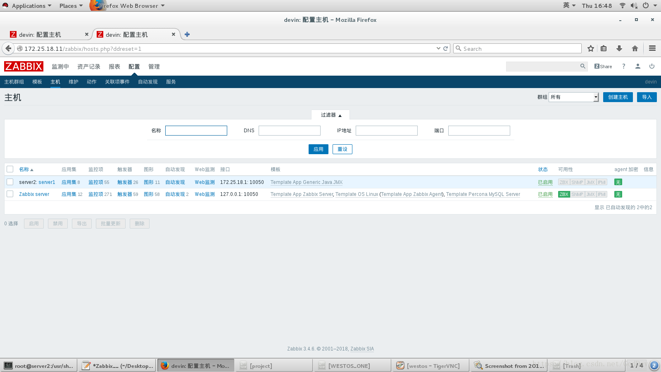Click the Firefox back arrow button

tap(8, 48)
